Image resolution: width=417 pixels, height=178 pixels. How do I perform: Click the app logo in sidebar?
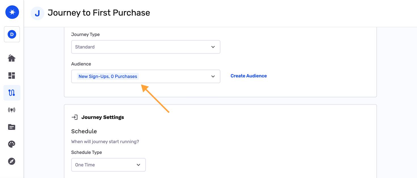coord(12,12)
